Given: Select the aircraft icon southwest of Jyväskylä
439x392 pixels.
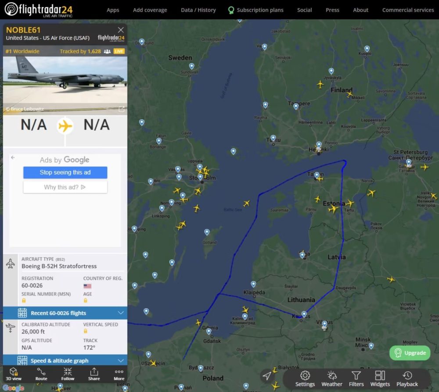Looking at the screenshot, I should [x=320, y=84].
